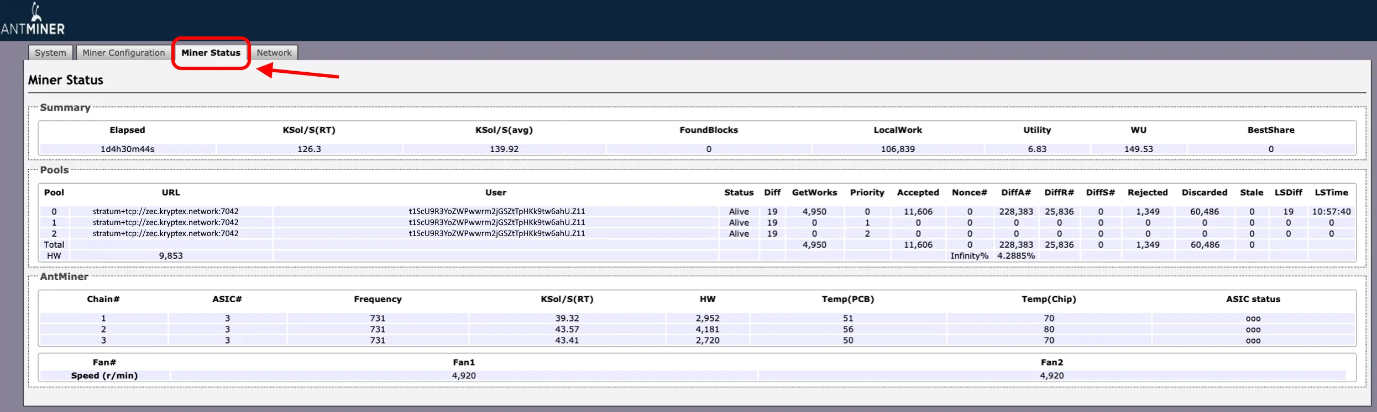Click the Antminer logo

click(33, 20)
